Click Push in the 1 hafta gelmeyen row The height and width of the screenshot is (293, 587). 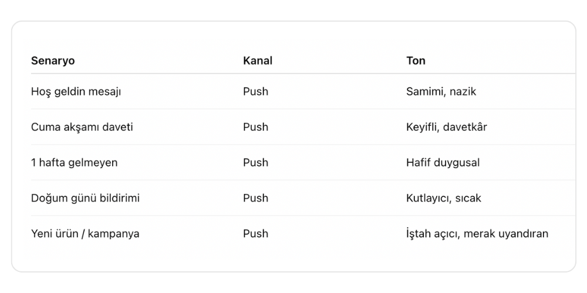256,162
